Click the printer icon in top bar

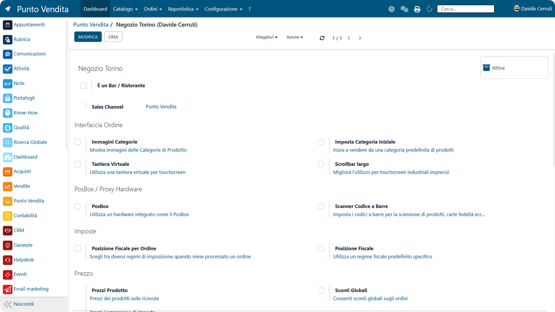(x=417, y=9)
